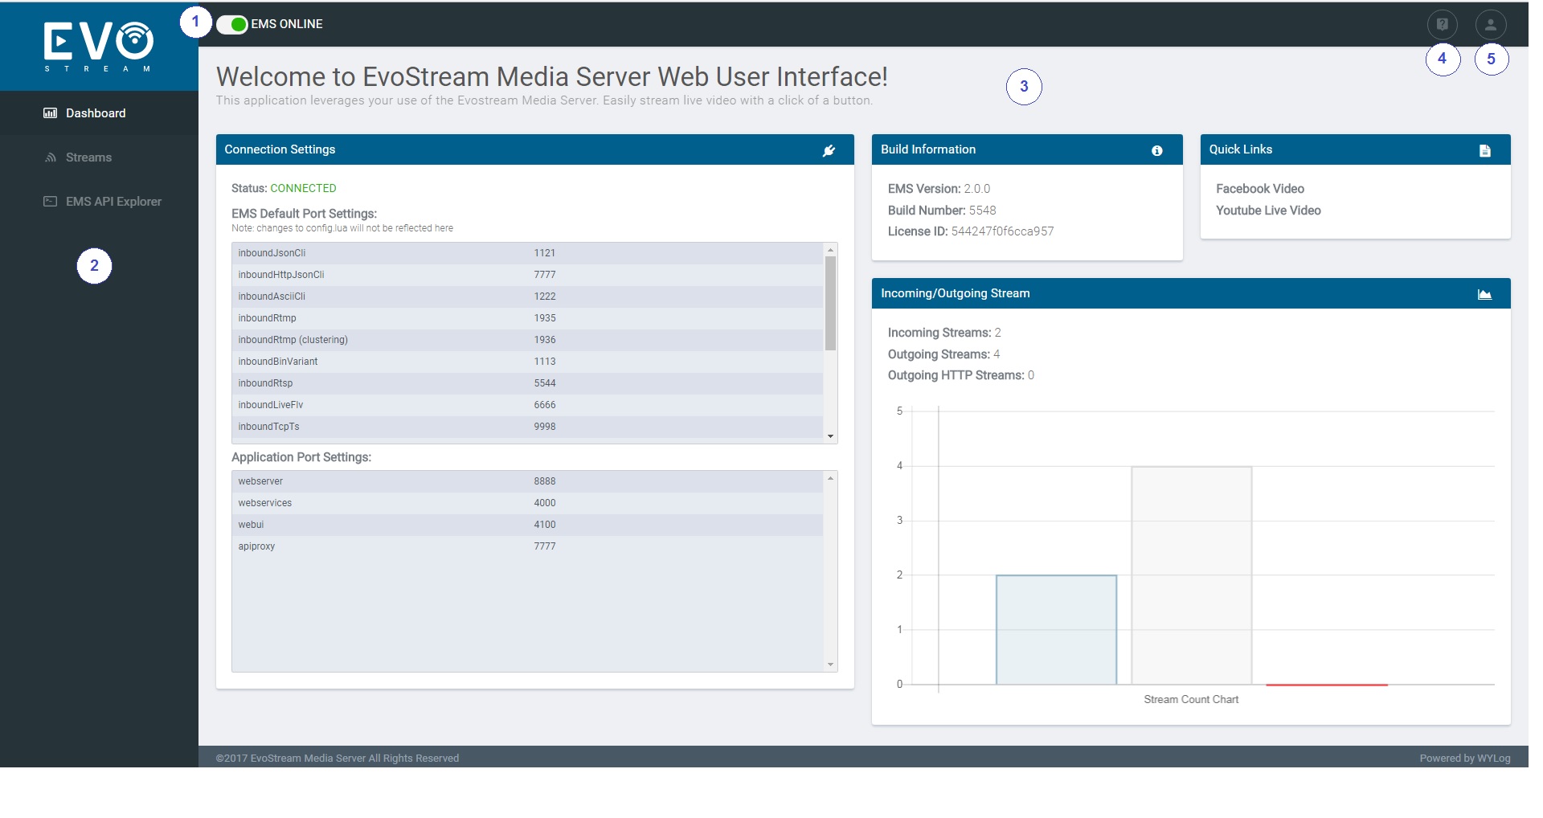Select the webui 4100 row
The width and height of the screenshot is (1543, 818).
pyautogui.click(x=528, y=525)
